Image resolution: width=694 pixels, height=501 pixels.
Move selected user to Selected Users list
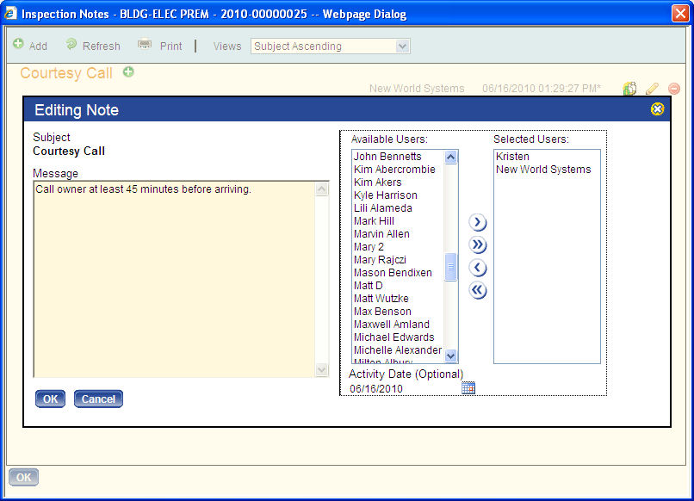coord(478,223)
